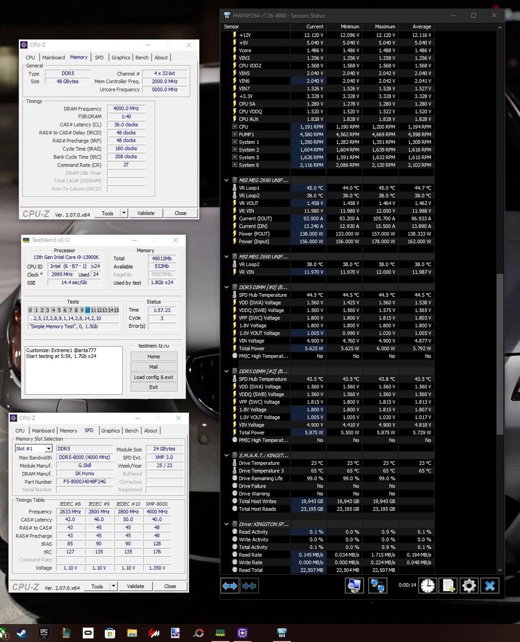Click the HWiNFO clock reset timer icon
The image size is (520, 642).
click(x=428, y=586)
